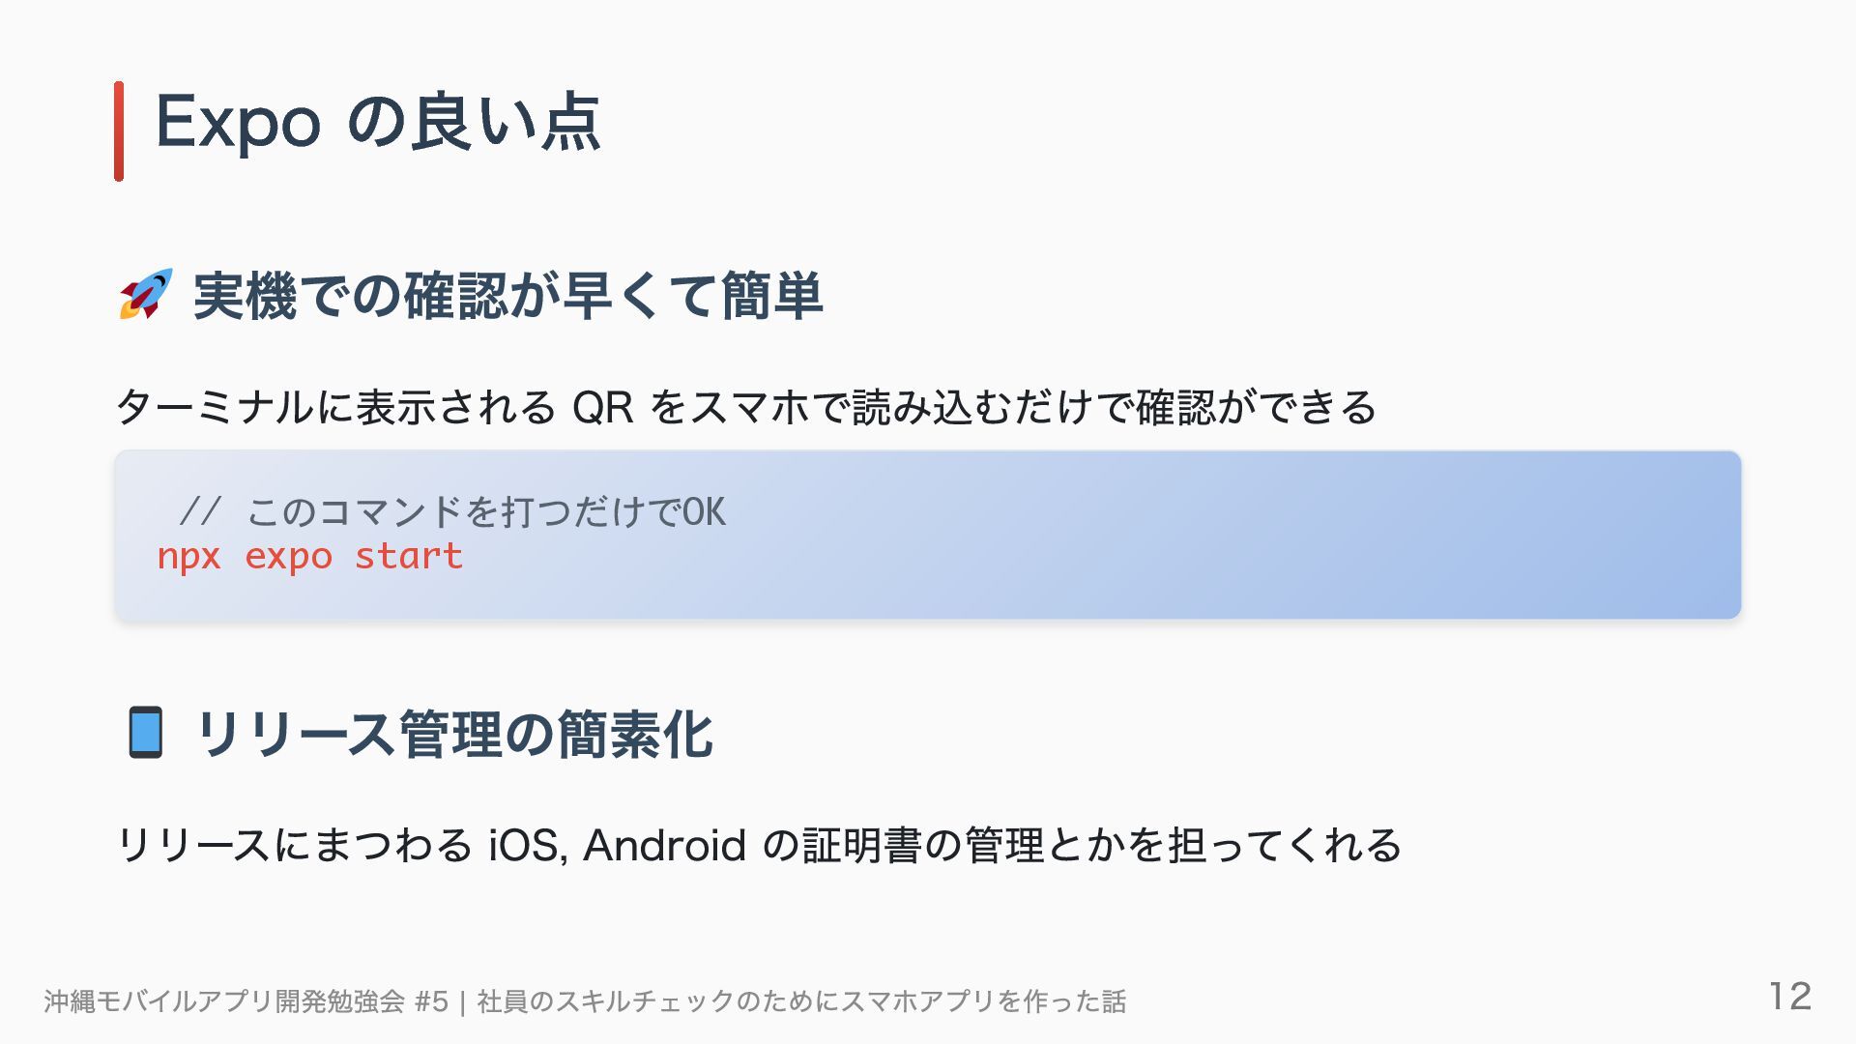The image size is (1856, 1044).
Task: Click the heading "リリース管理の簡素化"
Action: point(454,735)
